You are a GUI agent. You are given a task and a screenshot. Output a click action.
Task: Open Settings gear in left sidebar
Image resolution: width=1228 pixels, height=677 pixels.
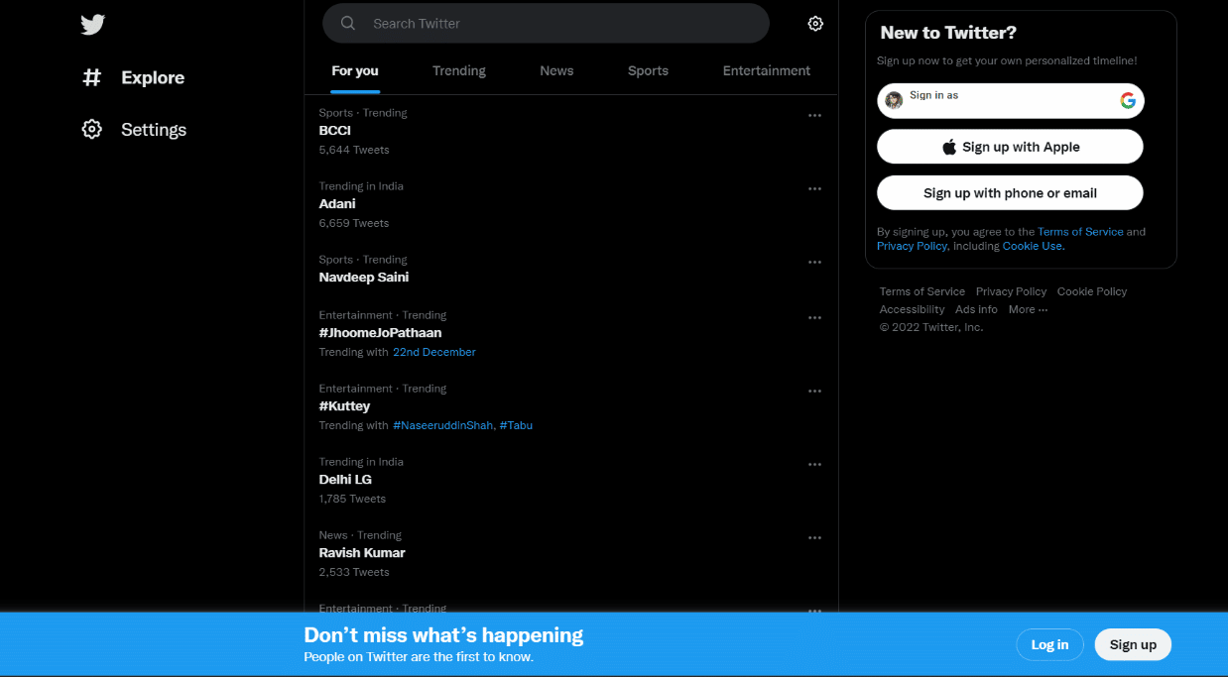[x=92, y=129]
